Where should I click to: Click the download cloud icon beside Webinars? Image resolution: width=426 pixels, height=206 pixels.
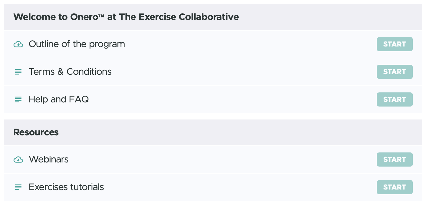click(x=18, y=160)
